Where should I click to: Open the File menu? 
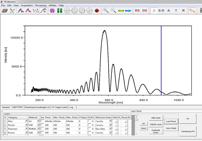tap(3, 5)
